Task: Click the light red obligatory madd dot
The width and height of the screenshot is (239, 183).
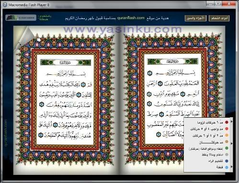Action: (x=227, y=129)
